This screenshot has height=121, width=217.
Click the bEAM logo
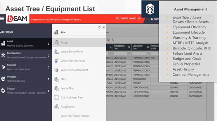click(x=18, y=19)
